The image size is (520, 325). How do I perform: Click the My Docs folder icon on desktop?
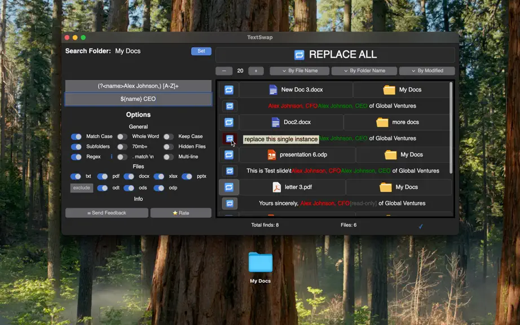[x=261, y=262]
